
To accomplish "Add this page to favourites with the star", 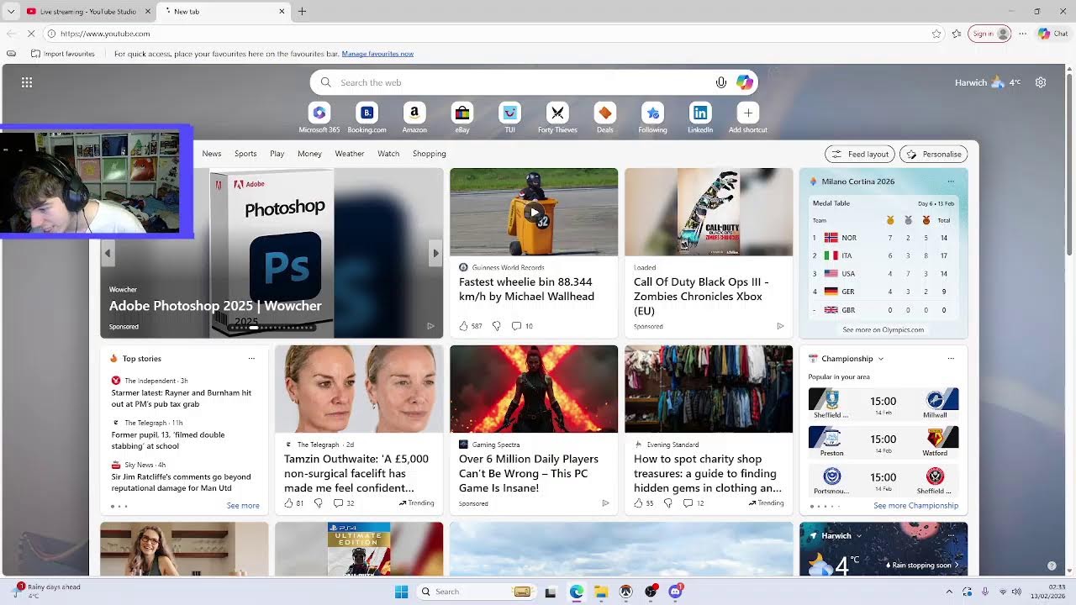I will coord(936,34).
